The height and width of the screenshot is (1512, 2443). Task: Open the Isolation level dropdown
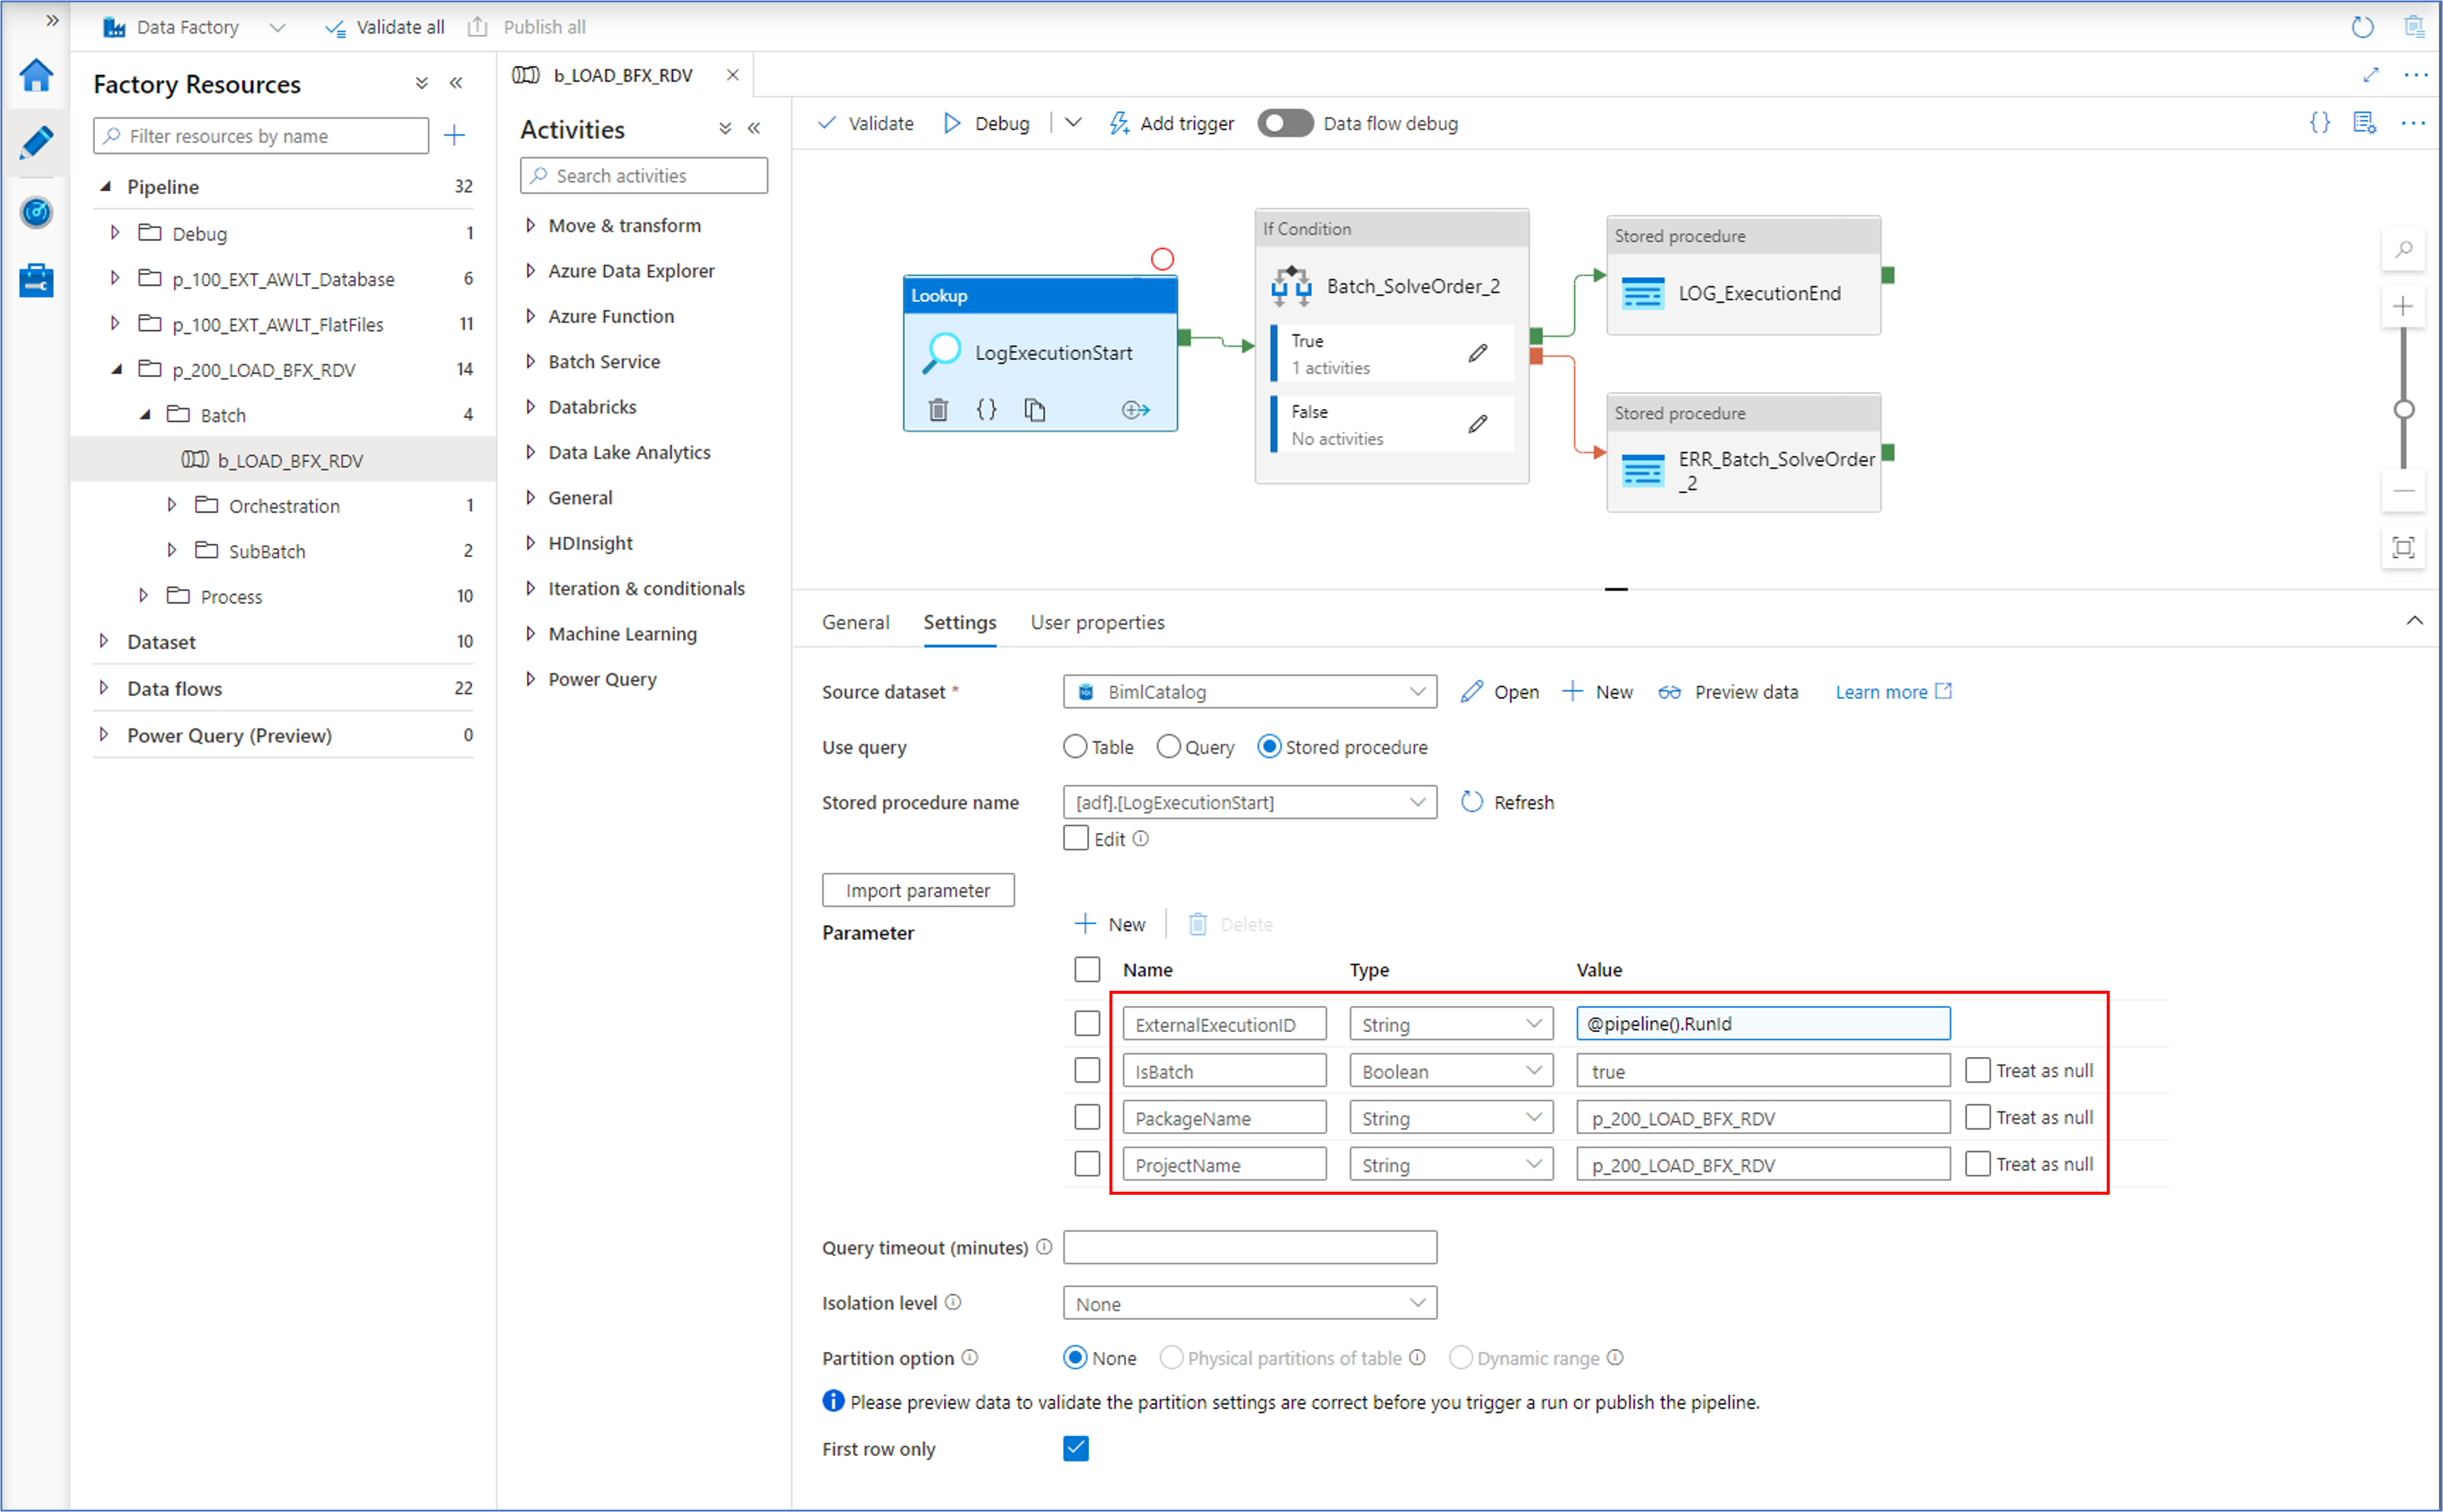coord(1250,1303)
